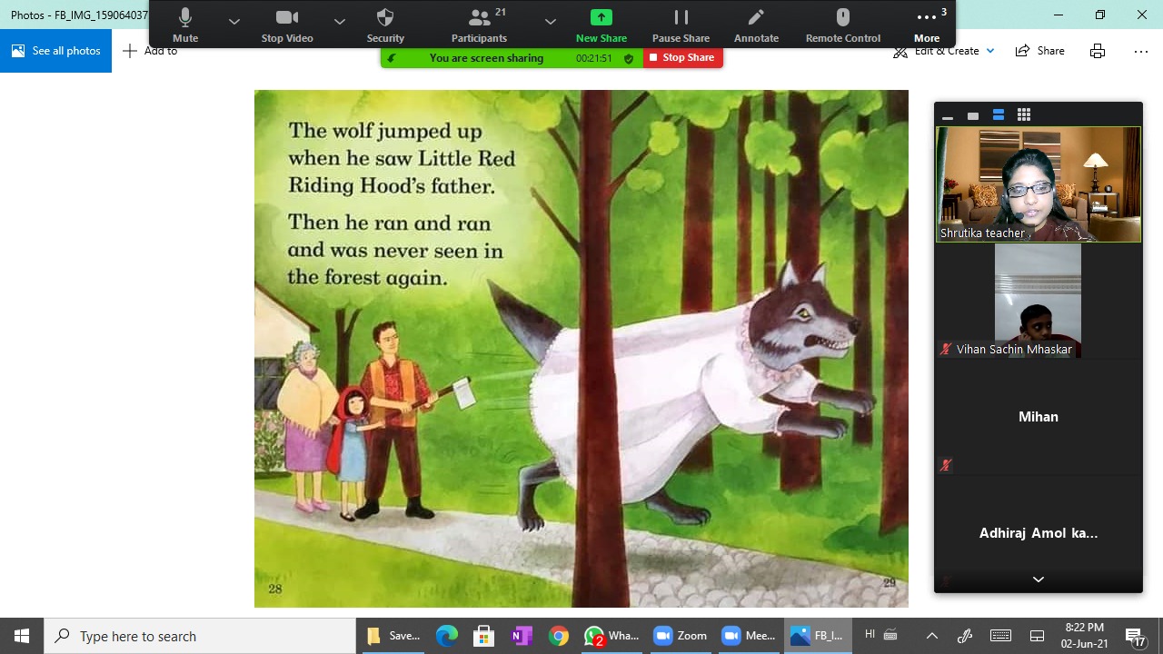This screenshot has width=1163, height=654.
Task: Open video options arrow next to Stop Video
Action: [339, 21]
